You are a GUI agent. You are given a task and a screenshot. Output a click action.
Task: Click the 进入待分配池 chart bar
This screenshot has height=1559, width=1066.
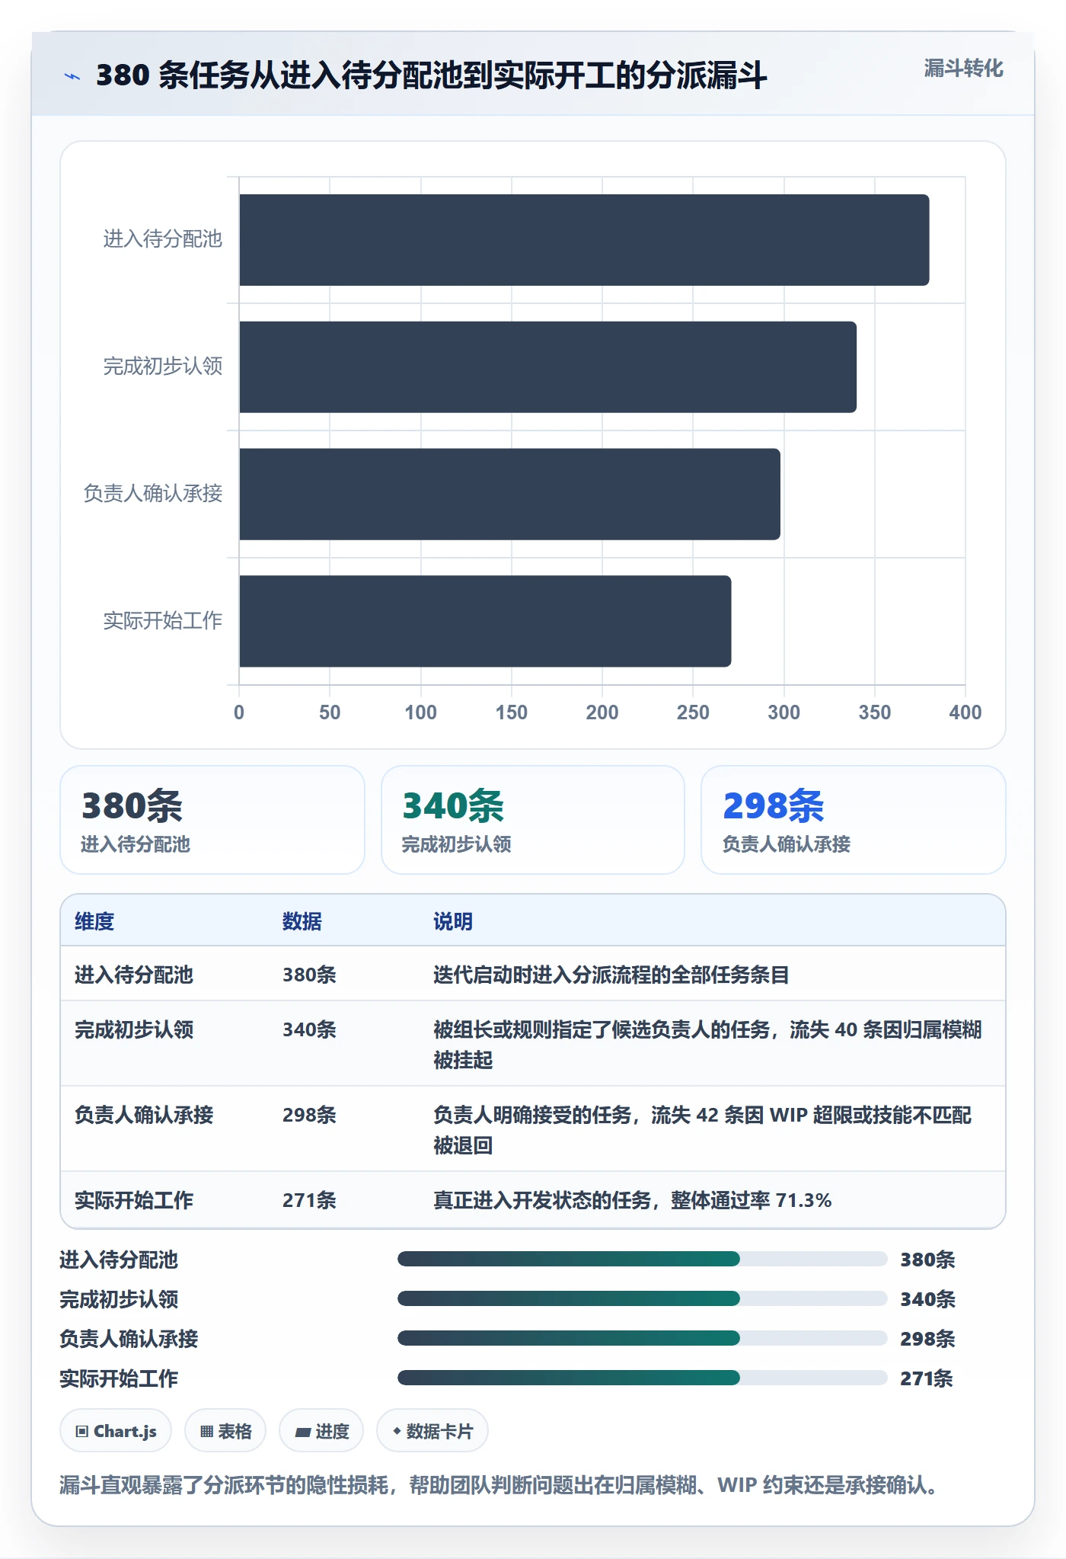(584, 240)
